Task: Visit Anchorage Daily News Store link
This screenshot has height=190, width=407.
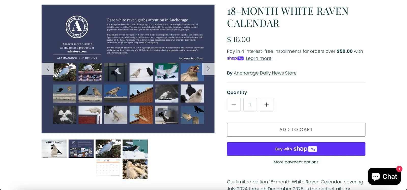Action: pos(265,73)
